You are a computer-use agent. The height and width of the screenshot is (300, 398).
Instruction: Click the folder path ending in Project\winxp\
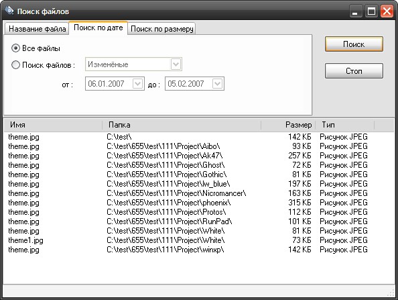165,250
